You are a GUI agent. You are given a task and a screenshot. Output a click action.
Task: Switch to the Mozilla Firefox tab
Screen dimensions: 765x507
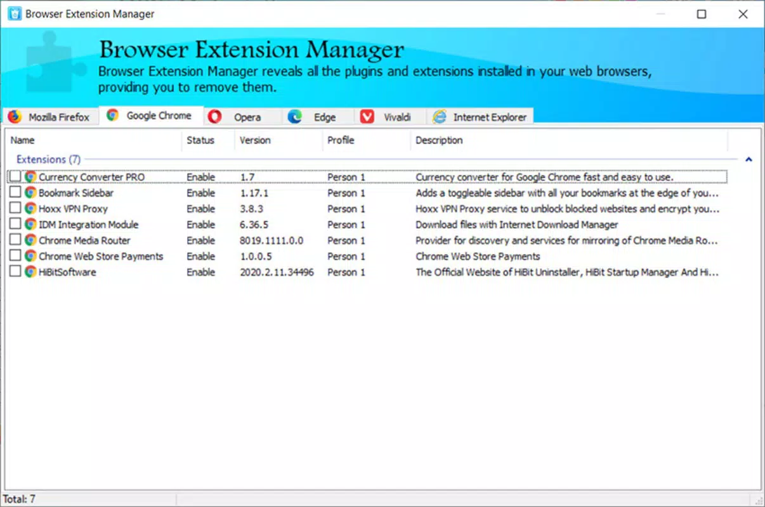[50, 117]
